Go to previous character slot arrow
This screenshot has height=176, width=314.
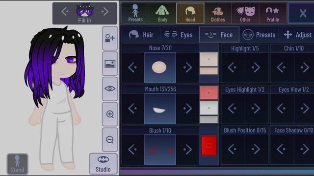pos(65,12)
